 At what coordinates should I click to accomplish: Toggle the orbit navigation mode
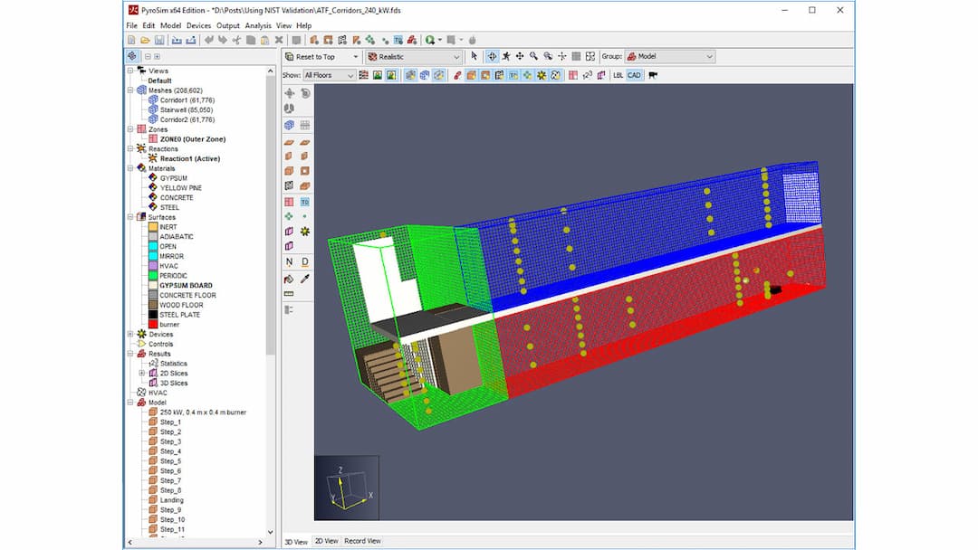[x=492, y=56]
